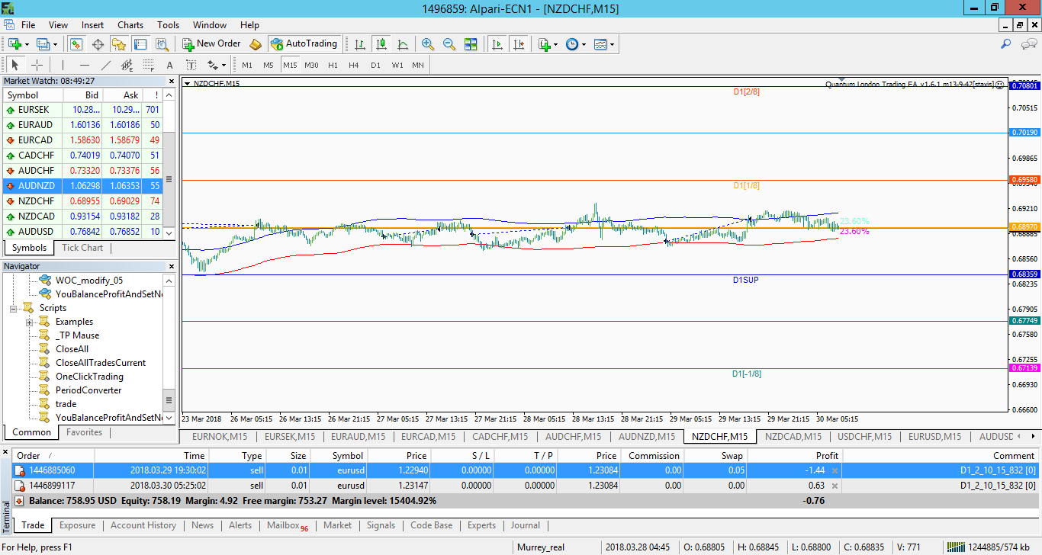The image size is (1042, 555).
Task: Open the Strategy Tester magnifier icon
Action: [162, 44]
